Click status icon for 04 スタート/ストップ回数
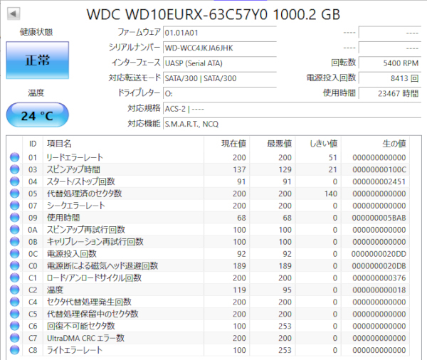427x360 pixels. click(15, 181)
